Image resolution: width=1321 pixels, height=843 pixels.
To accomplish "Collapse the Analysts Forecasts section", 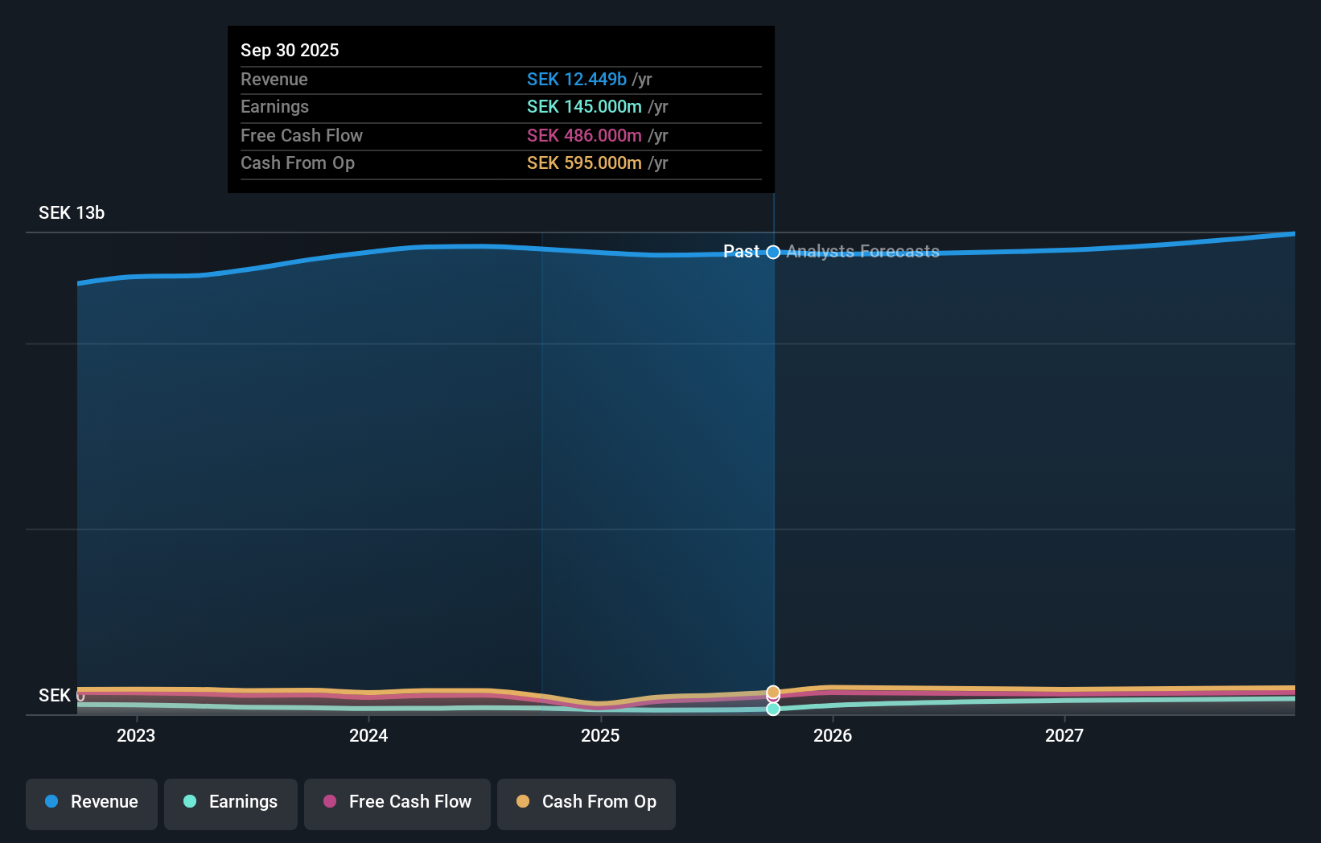I will pos(862,252).
